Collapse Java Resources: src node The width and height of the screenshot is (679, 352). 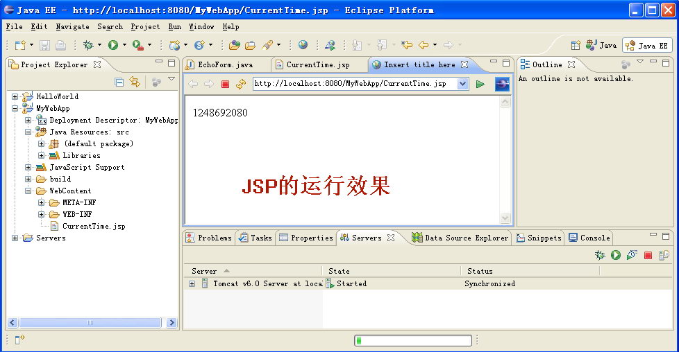pos(28,132)
